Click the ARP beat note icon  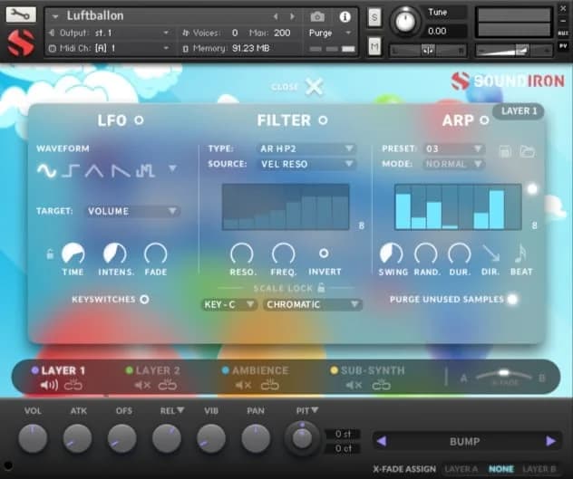point(520,254)
